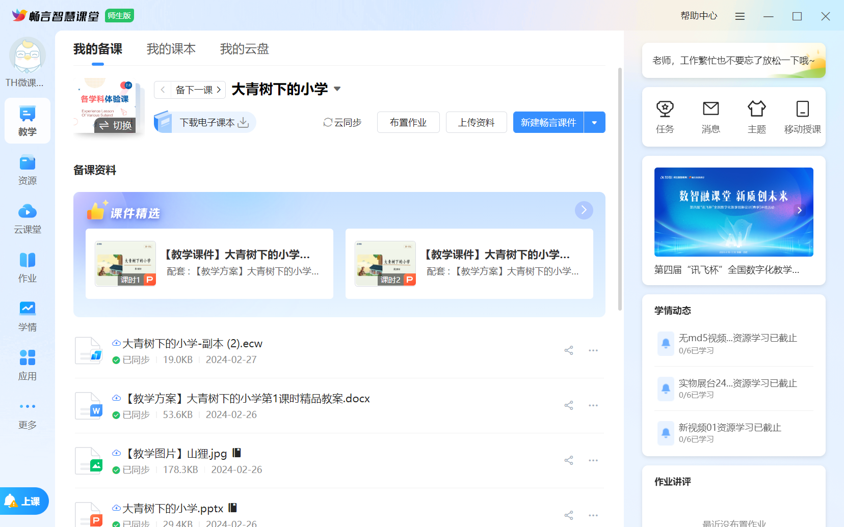
Task: Open file 【教学图片】山狸.jpg
Action: click(175, 454)
